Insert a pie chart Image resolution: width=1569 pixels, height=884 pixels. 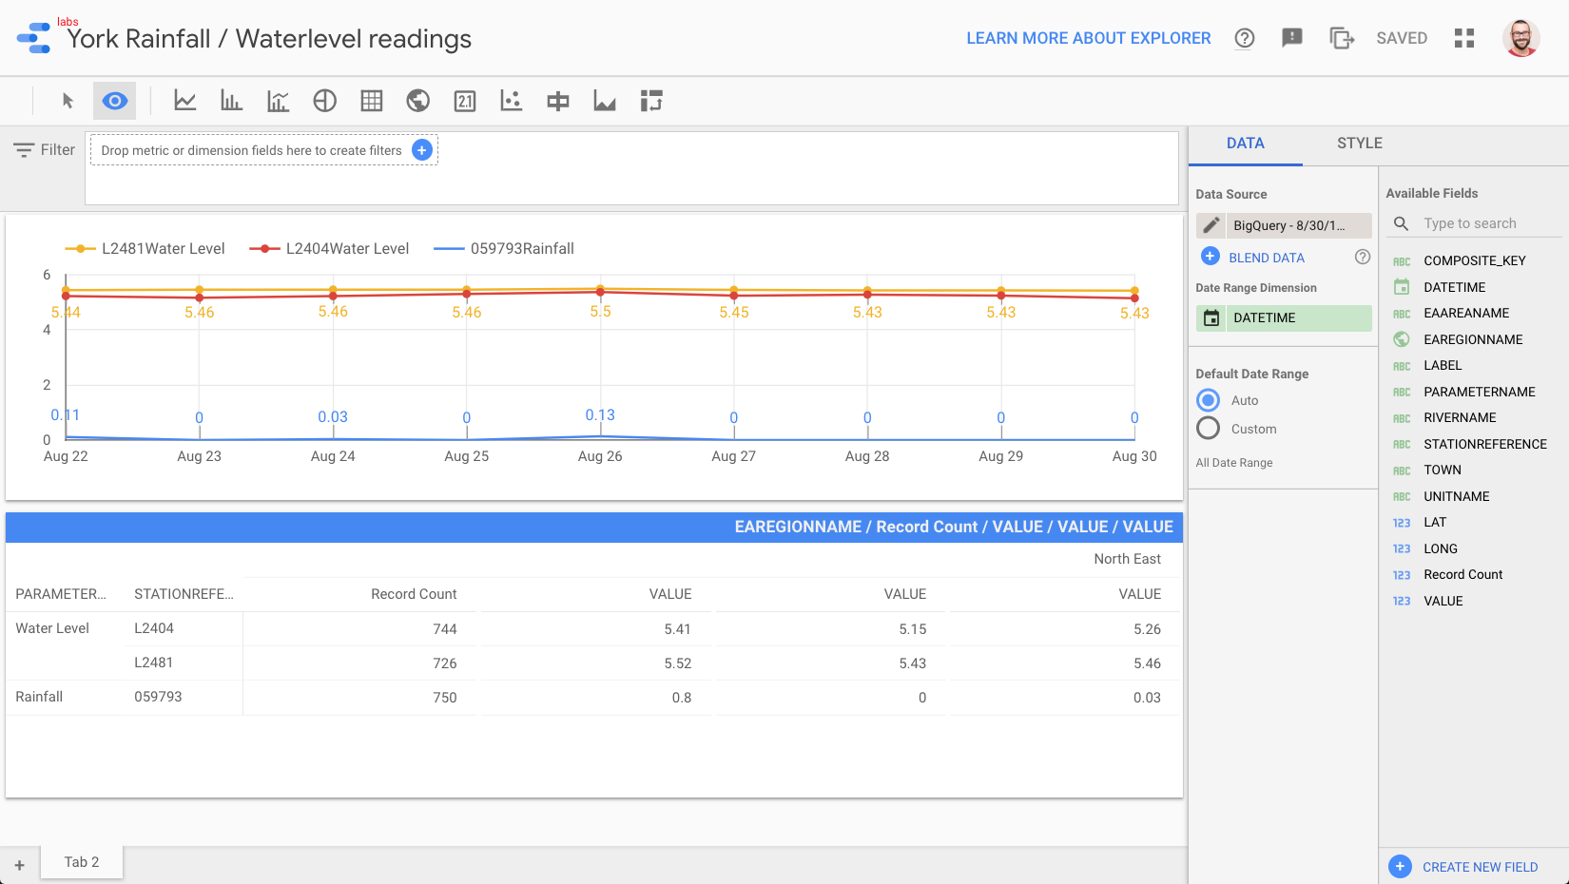325,101
